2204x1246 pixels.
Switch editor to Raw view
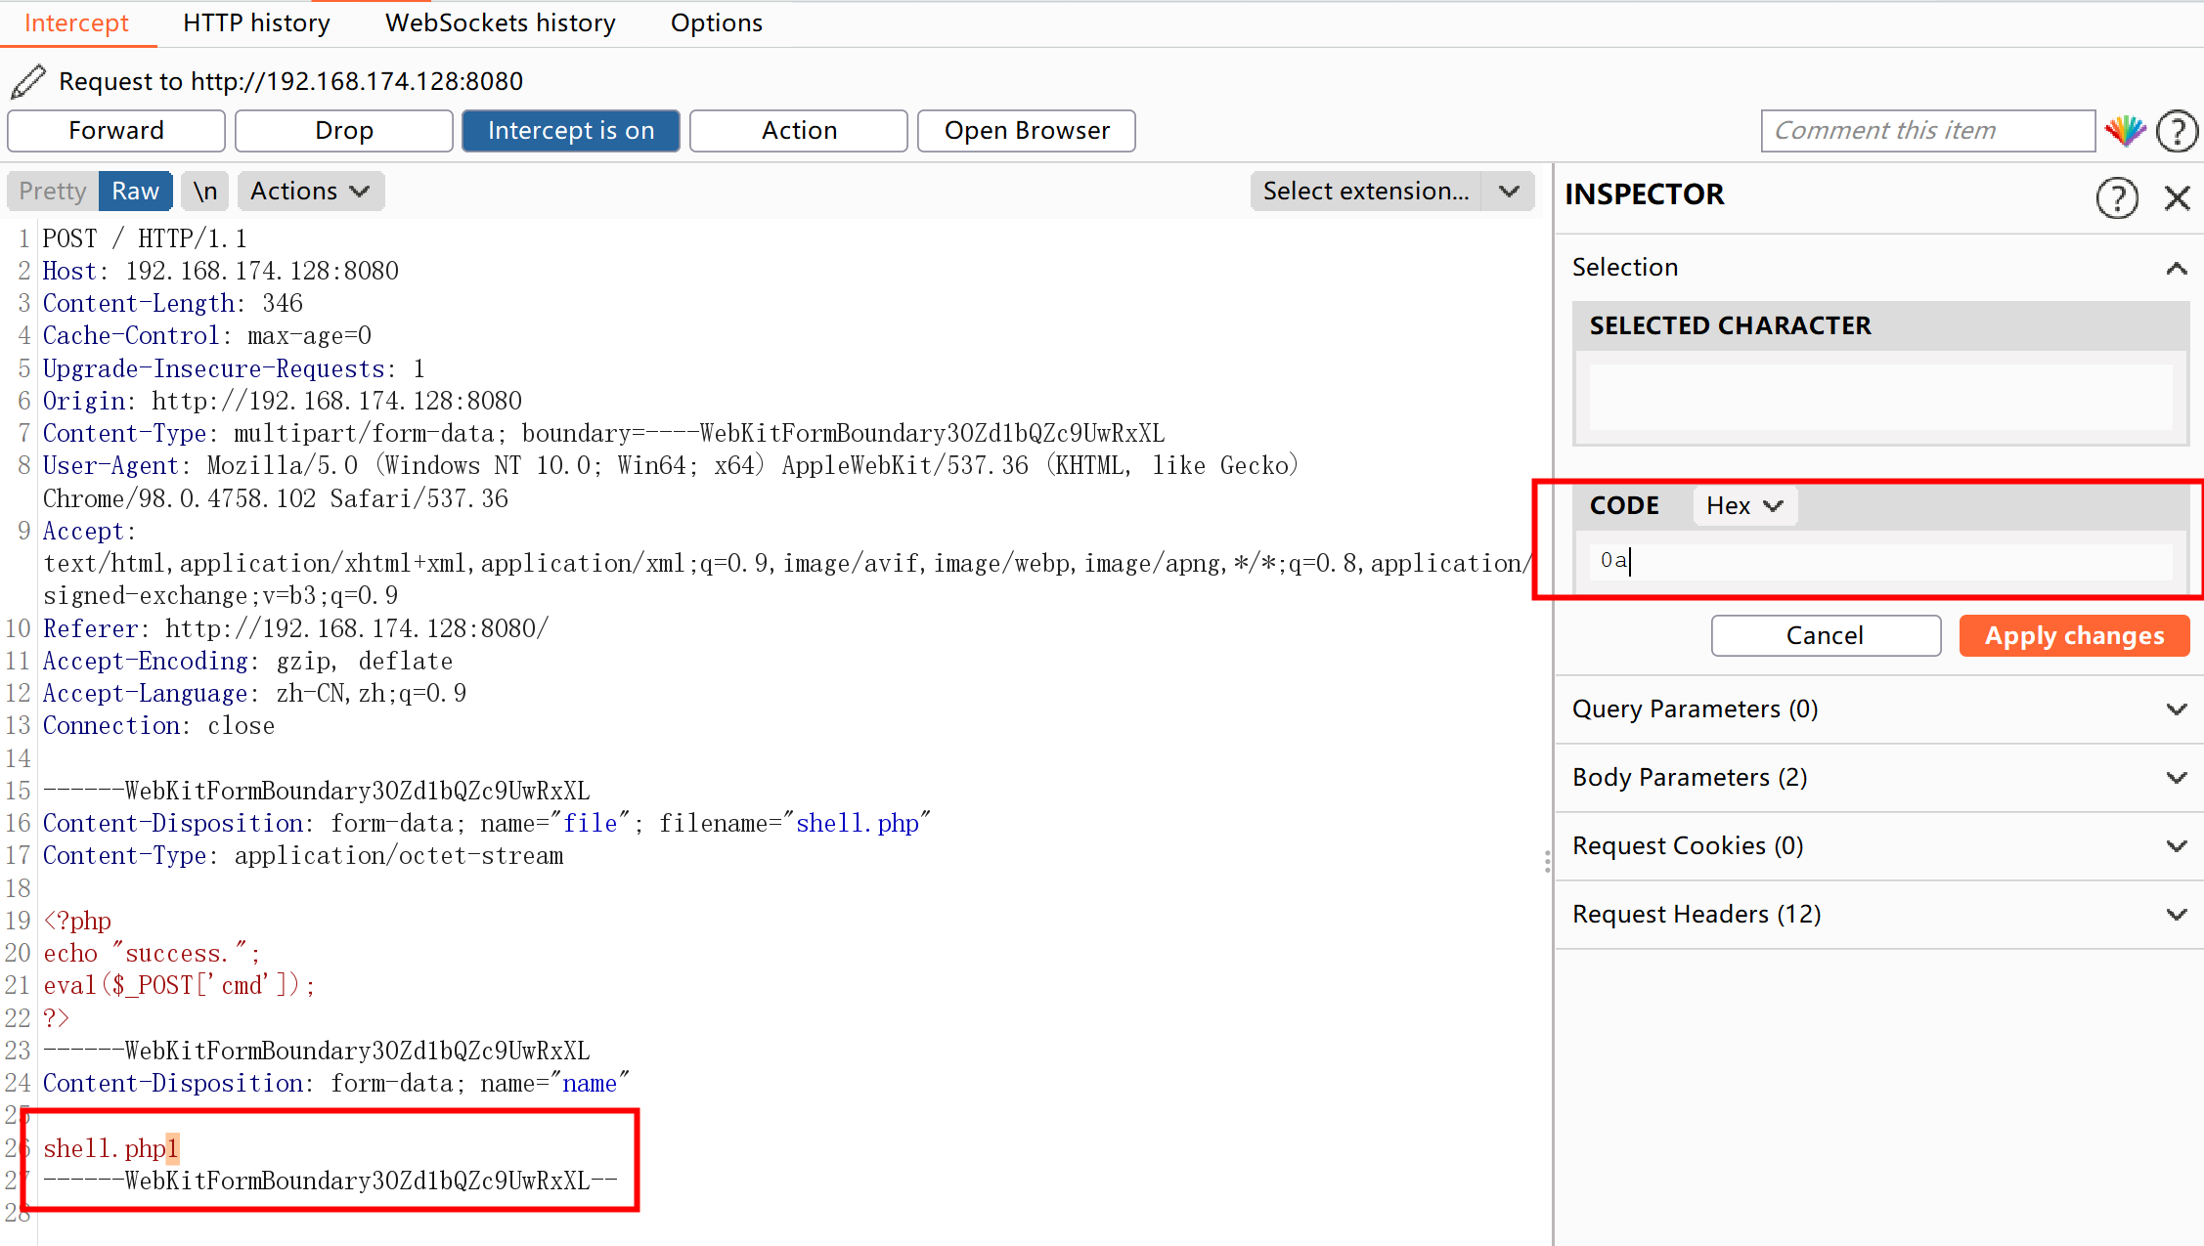[x=135, y=192]
